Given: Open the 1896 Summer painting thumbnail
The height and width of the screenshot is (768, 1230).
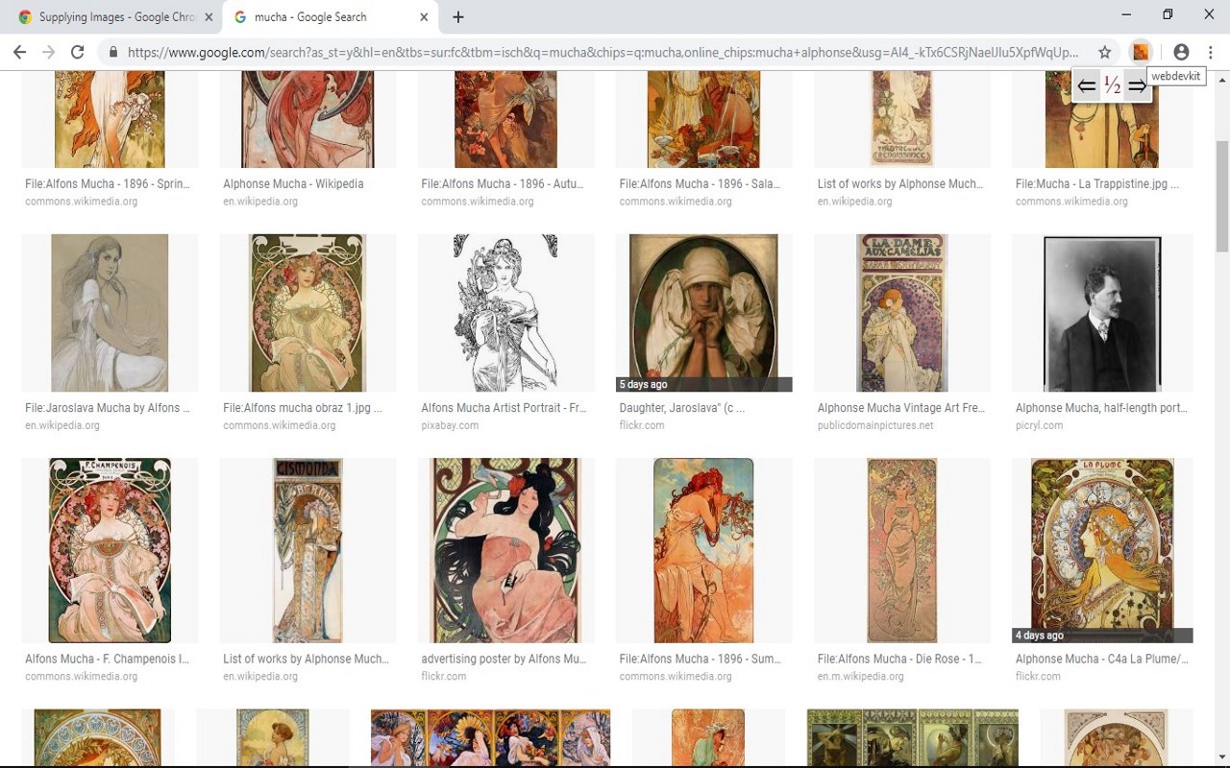Looking at the screenshot, I should click(x=703, y=550).
